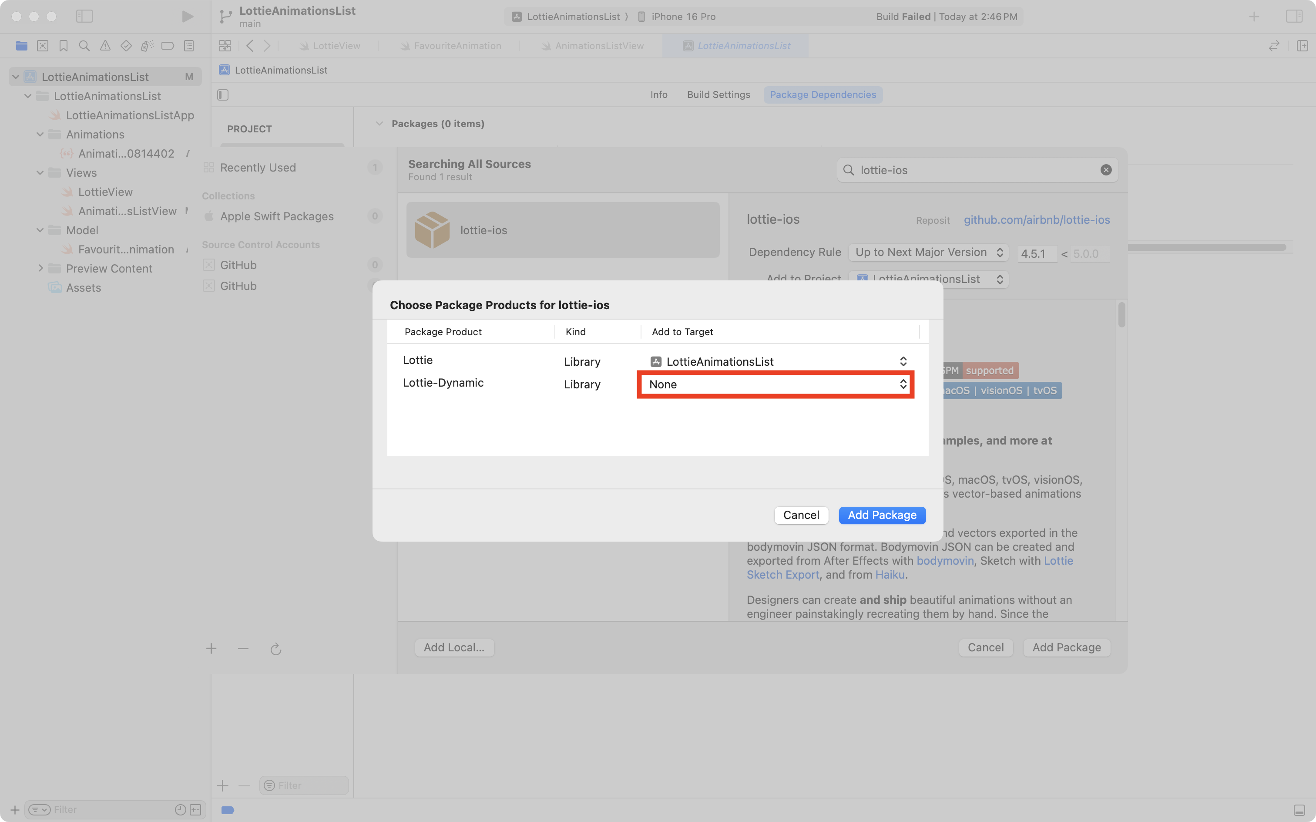Open the Find navigator magnifier icon
The height and width of the screenshot is (822, 1316).
point(84,46)
